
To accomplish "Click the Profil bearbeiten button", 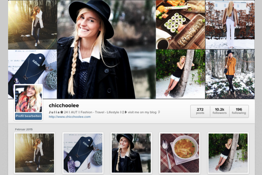I will (x=29, y=116).
